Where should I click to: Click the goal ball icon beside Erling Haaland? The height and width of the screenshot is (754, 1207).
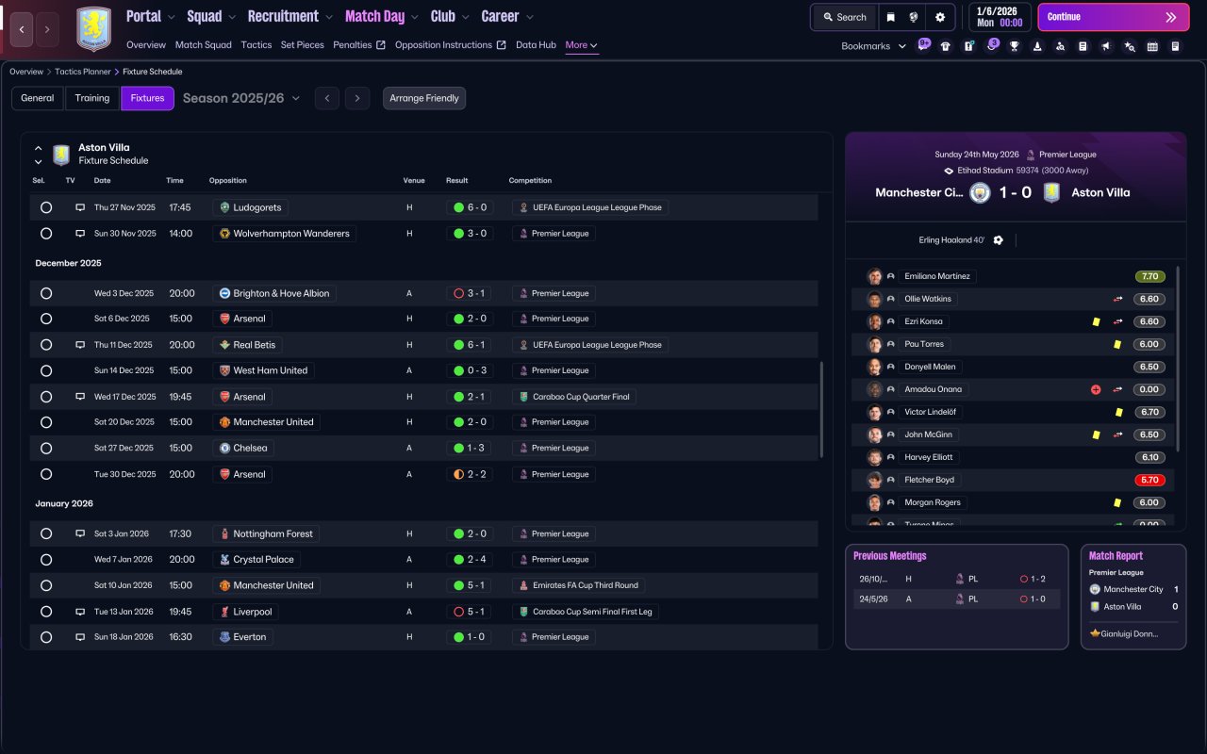[999, 240]
